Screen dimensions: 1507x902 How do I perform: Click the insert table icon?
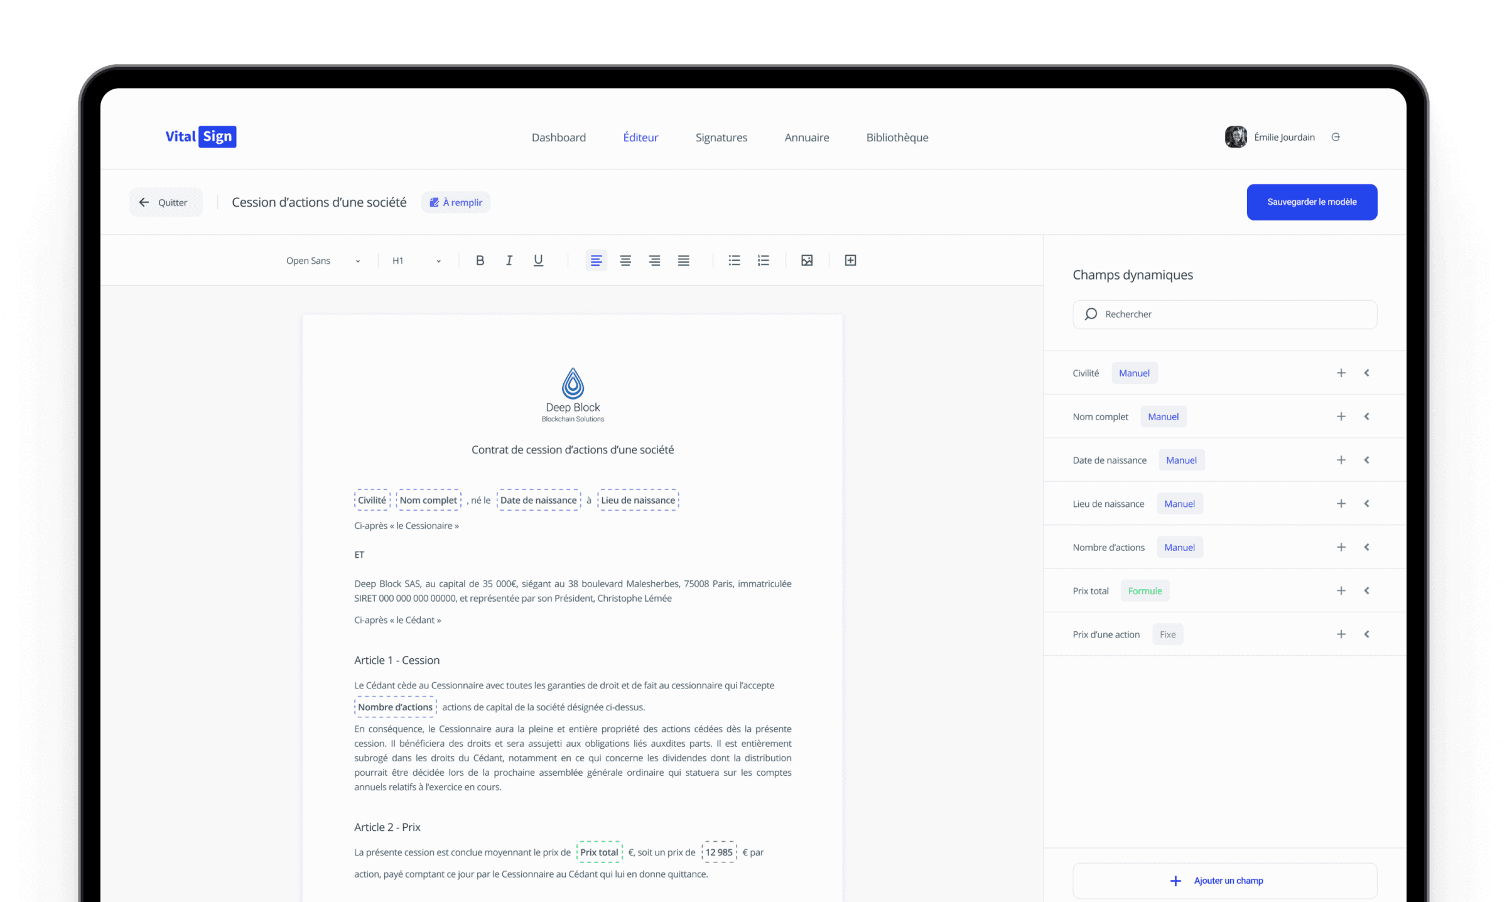[850, 260]
